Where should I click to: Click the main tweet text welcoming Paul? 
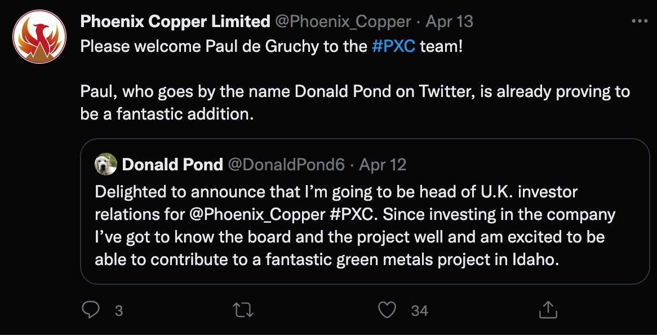[355, 80]
